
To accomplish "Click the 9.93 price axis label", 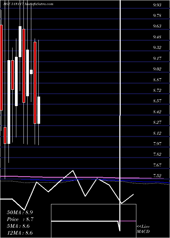I will pyautogui.click(x=157, y=5).
